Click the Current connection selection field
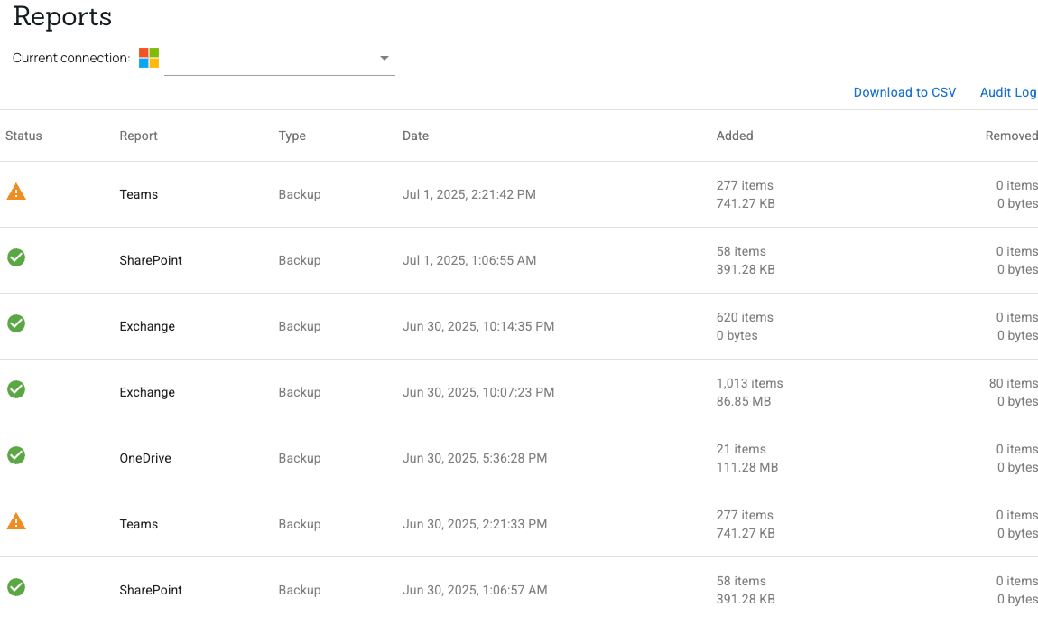Image resolution: width=1038 pixels, height=617 pixels. (280, 59)
